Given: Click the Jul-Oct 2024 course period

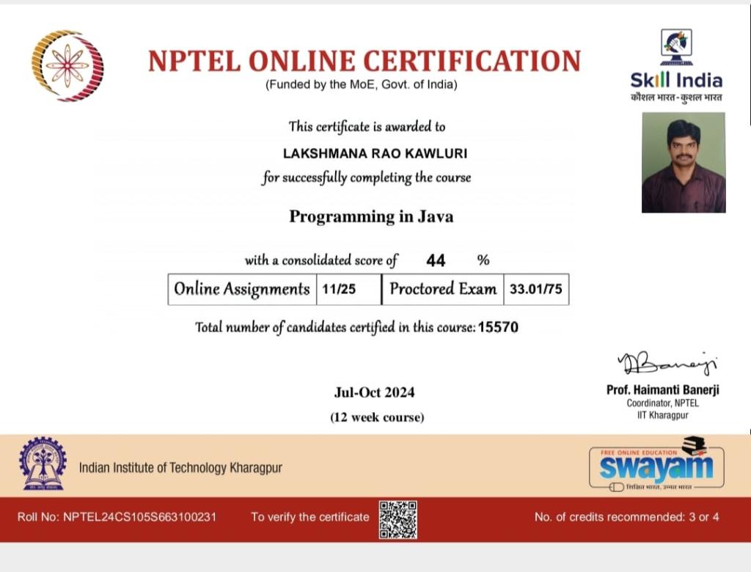Looking at the screenshot, I should click(374, 392).
